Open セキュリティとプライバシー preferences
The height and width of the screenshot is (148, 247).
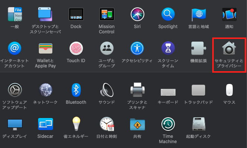tap(229, 48)
